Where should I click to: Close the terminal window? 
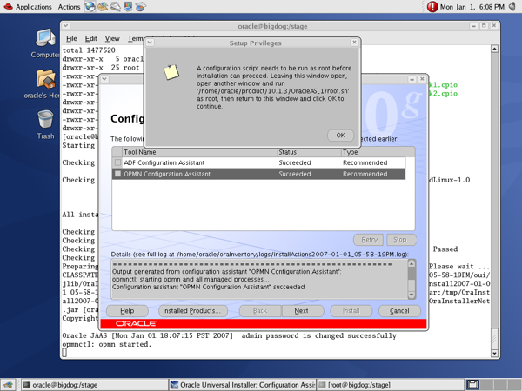pos(494,25)
